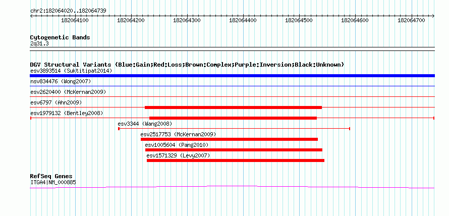Image resolution: width=449 pixels, height=216 pixels.
Task: Click the Cytogenetic Bands track heading
Action: (x=60, y=37)
